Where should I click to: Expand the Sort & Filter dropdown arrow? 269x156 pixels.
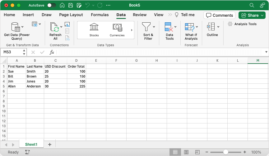tap(154, 27)
